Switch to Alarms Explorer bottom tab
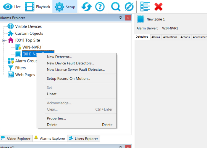207x148 pixels. [x=50, y=138]
